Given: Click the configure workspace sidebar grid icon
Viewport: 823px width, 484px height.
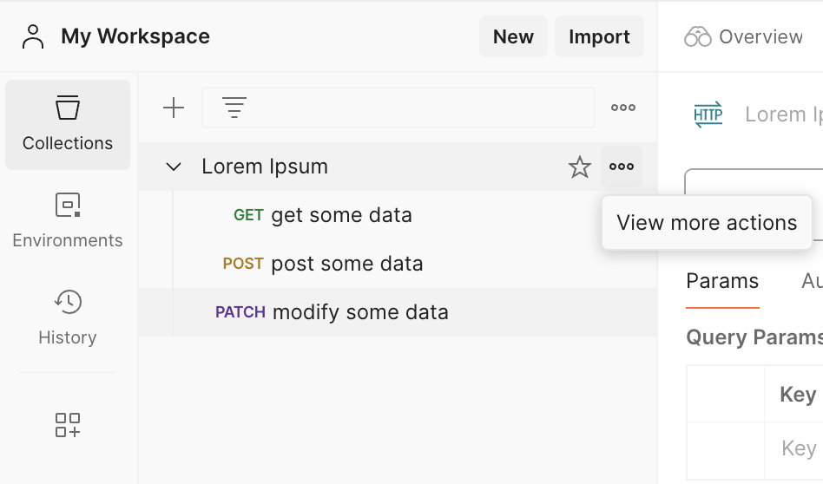Looking at the screenshot, I should pos(68,425).
